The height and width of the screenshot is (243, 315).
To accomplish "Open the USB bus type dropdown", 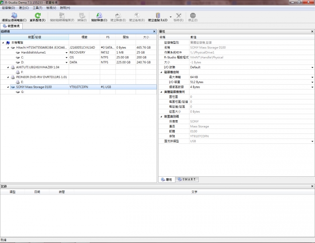I will (x=312, y=141).
